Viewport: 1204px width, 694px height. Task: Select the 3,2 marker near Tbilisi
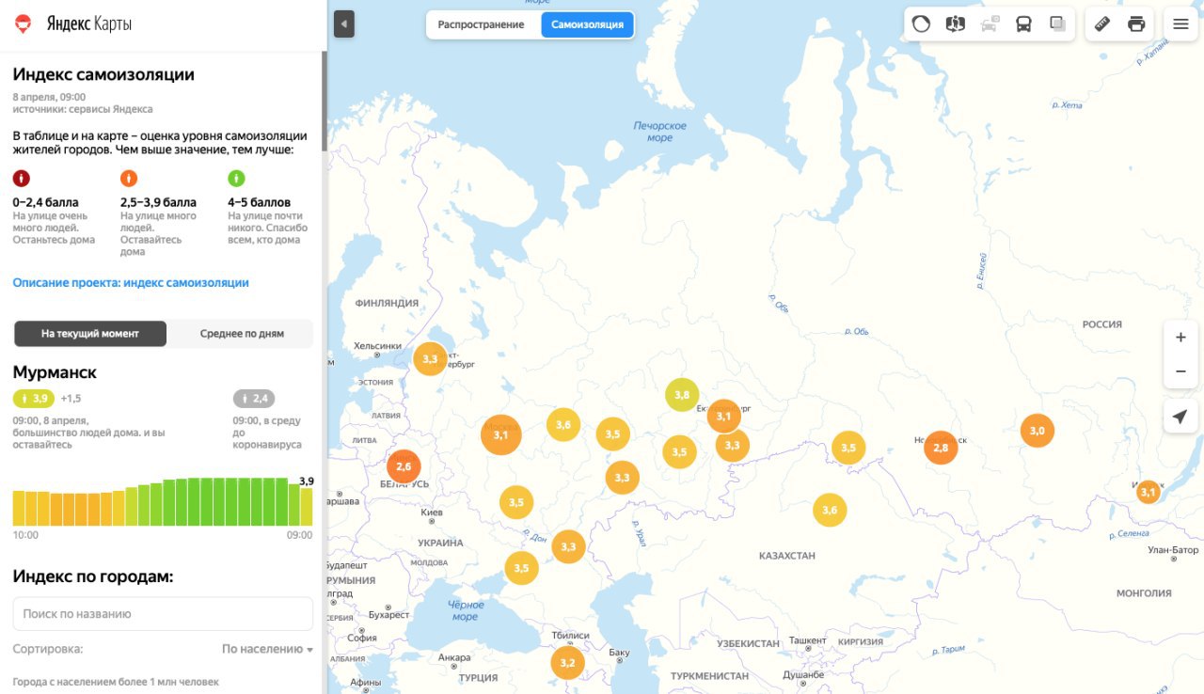567,662
